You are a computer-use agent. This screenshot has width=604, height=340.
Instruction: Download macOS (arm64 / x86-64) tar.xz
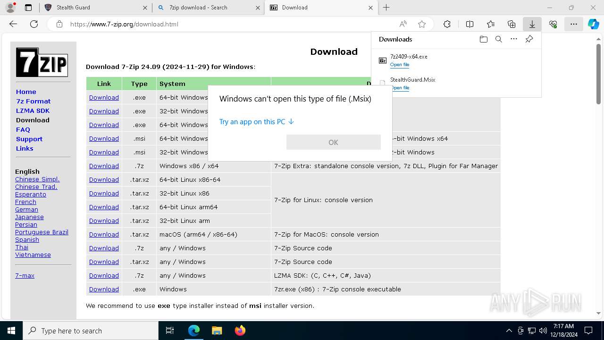[x=104, y=235]
